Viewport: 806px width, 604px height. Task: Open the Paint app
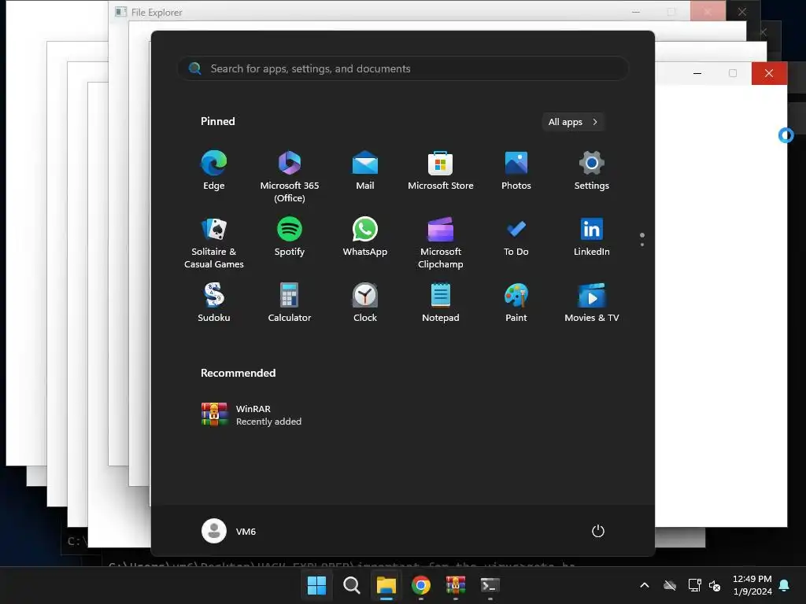coord(516,303)
